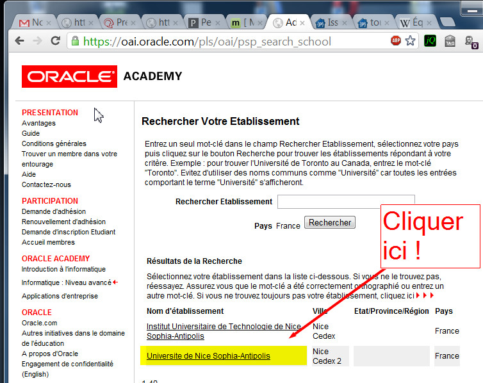Click the Rechercher button
The image size is (483, 383).
tap(330, 222)
